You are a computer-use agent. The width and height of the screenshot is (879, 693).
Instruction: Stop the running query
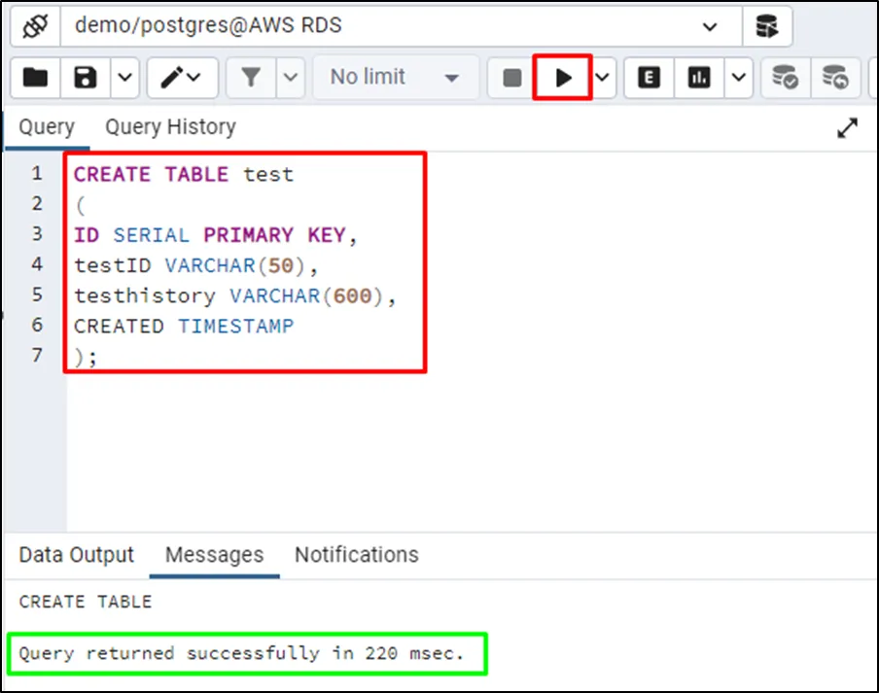point(512,78)
